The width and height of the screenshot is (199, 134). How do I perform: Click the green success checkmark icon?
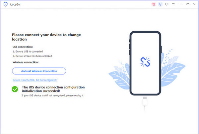[x=15, y=89]
